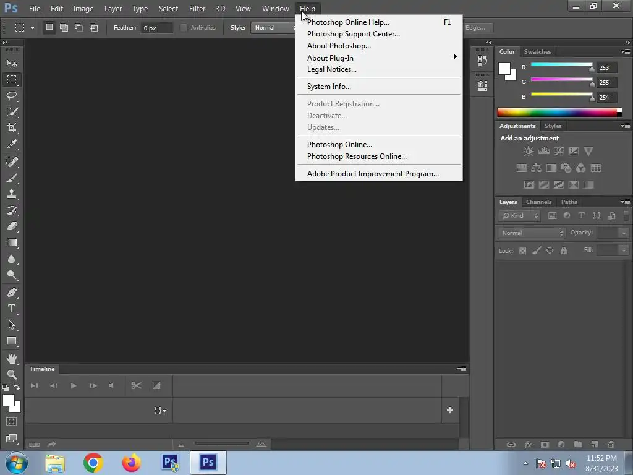The width and height of the screenshot is (633, 475).
Task: Toggle Lock transparent pixels
Action: tap(522, 251)
